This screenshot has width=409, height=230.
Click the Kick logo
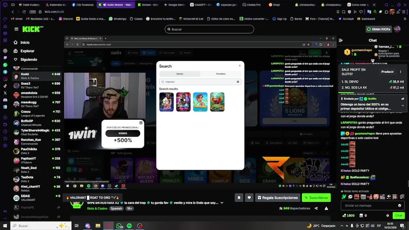[x=33, y=29]
